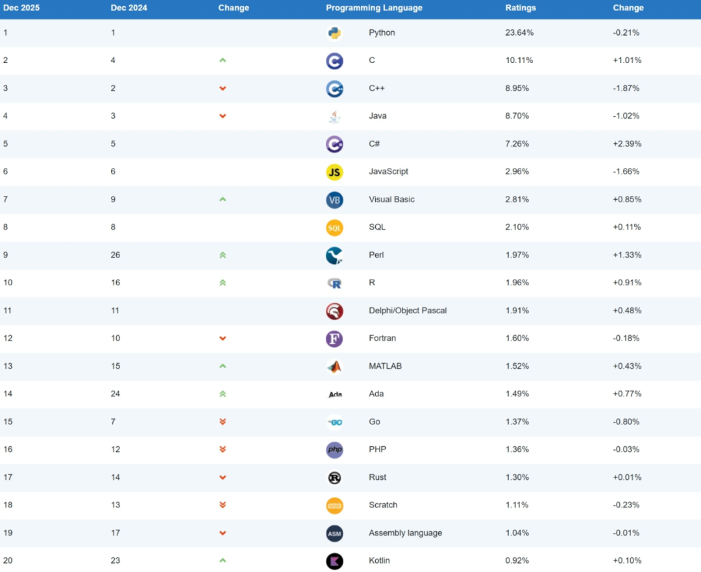This screenshot has height=572, width=701.
Task: Click the purple Fortran F icon
Action: tap(334, 339)
